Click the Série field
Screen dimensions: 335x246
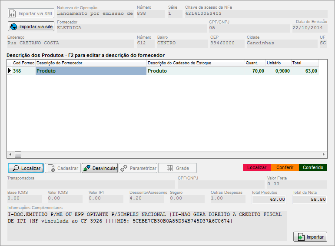[175, 13]
